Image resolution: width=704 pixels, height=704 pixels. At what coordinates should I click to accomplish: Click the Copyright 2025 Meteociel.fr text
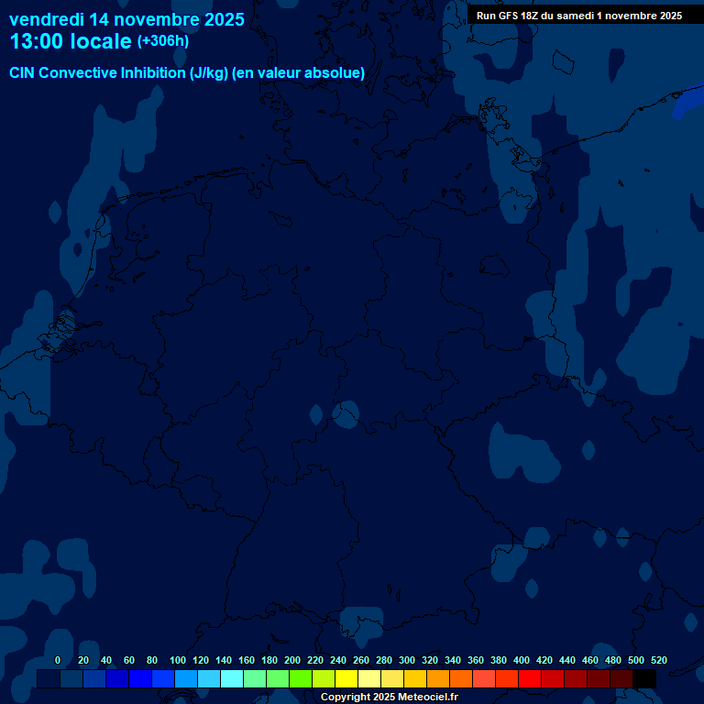tap(389, 698)
